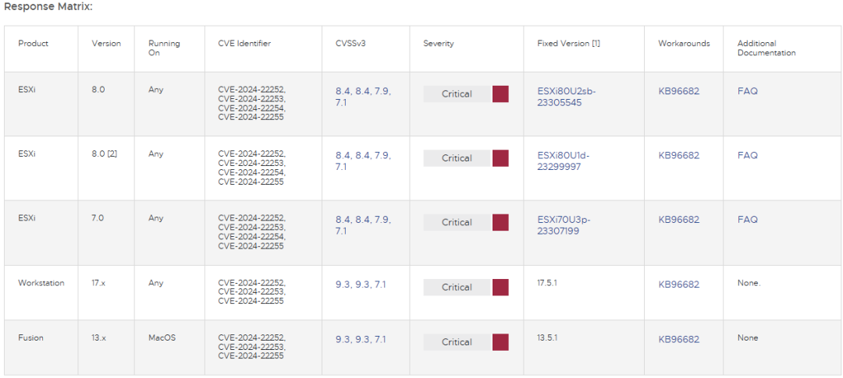This screenshot has height=378, width=843.
Task: Click the Response Matrix heading
Action: (x=48, y=8)
